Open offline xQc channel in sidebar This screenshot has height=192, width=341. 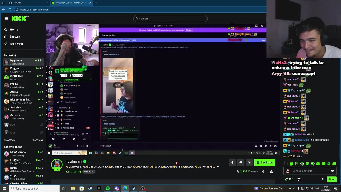[x=23, y=125]
